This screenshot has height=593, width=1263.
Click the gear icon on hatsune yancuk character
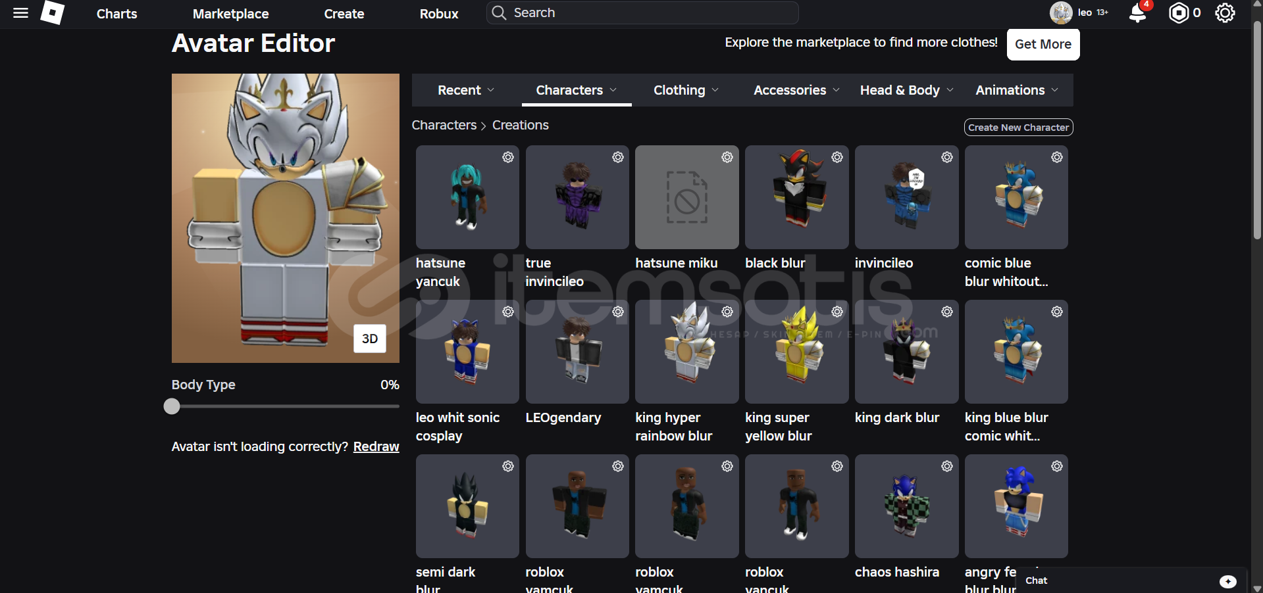[507, 157]
